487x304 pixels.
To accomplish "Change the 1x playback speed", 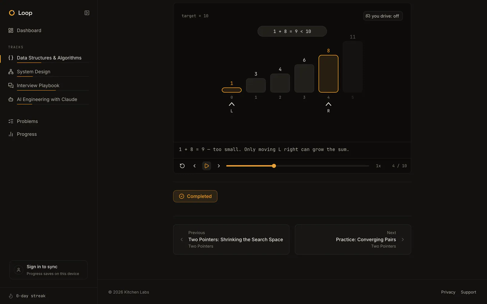I will coord(378,166).
